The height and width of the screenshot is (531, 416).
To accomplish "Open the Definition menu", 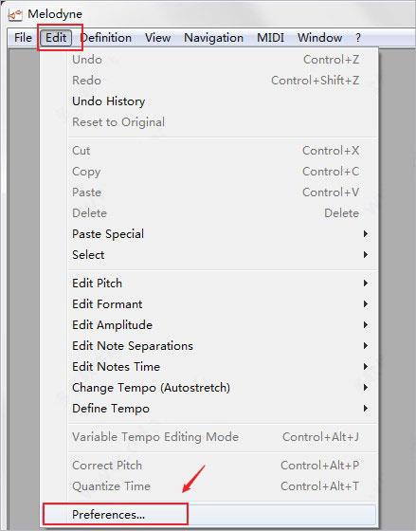I will [106, 38].
